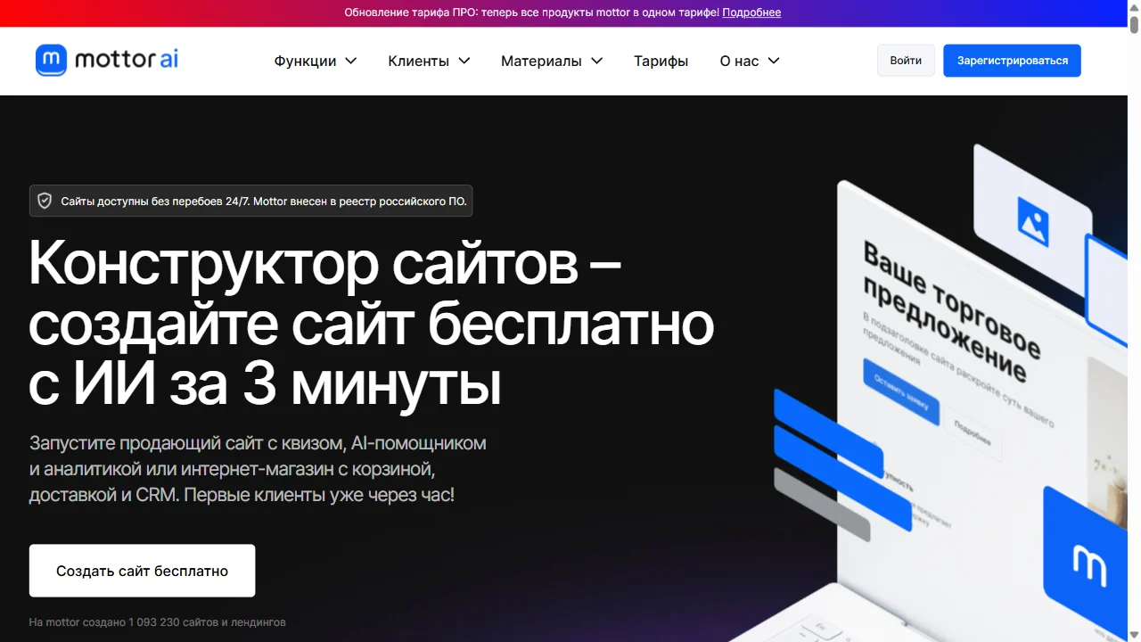Click the banner text about тариф ПРО

pos(531,12)
